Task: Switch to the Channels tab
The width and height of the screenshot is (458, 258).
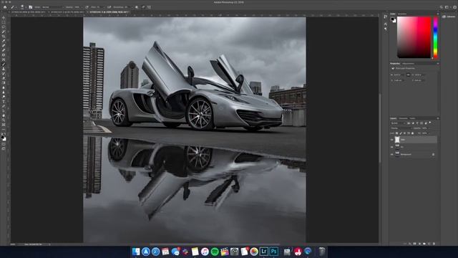Action: pyautogui.click(x=403, y=118)
